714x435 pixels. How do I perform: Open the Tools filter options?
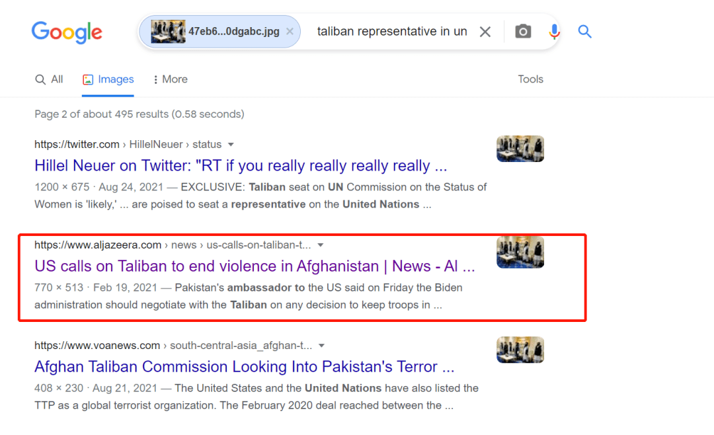[530, 79]
